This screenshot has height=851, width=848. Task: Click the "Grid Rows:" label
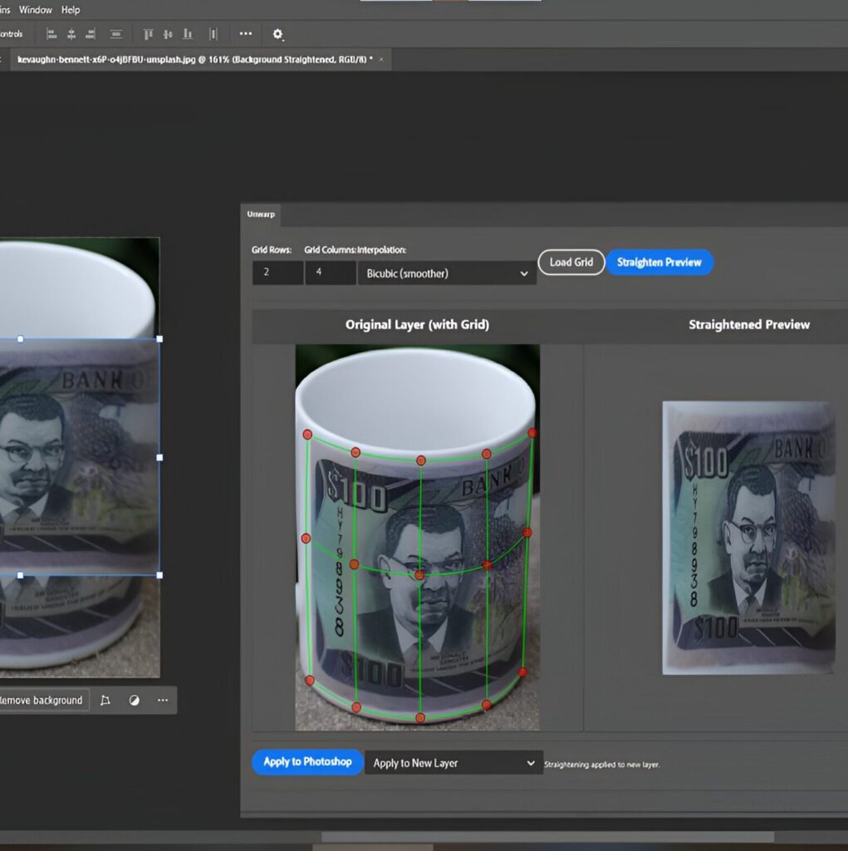(272, 250)
